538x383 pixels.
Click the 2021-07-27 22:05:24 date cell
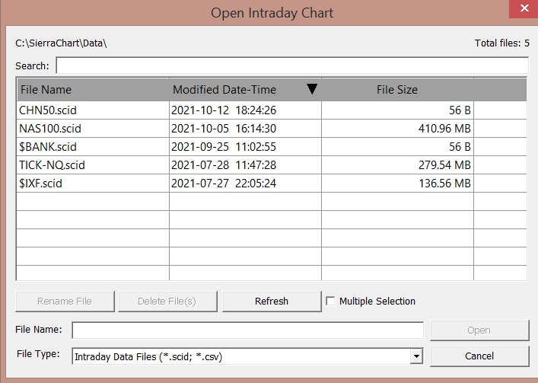223,184
